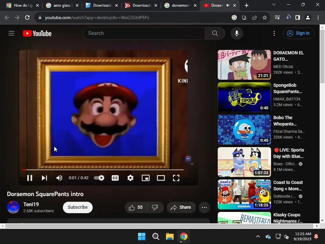The width and height of the screenshot is (325, 244).
Task: Open the Bobo The Whopants video thumbnail
Action: (x=244, y=130)
